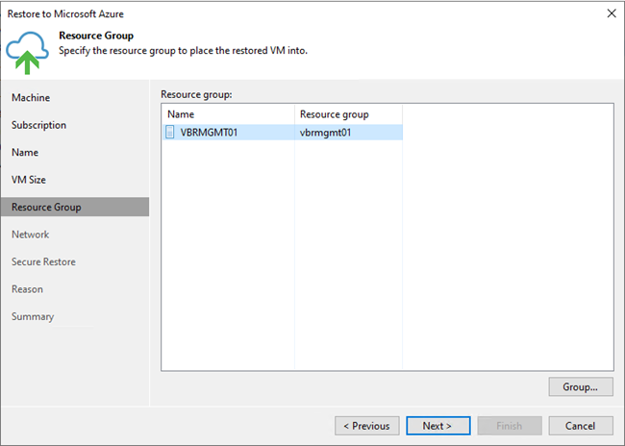The image size is (625, 446).
Task: Switch to the Name step
Action: (x=25, y=152)
